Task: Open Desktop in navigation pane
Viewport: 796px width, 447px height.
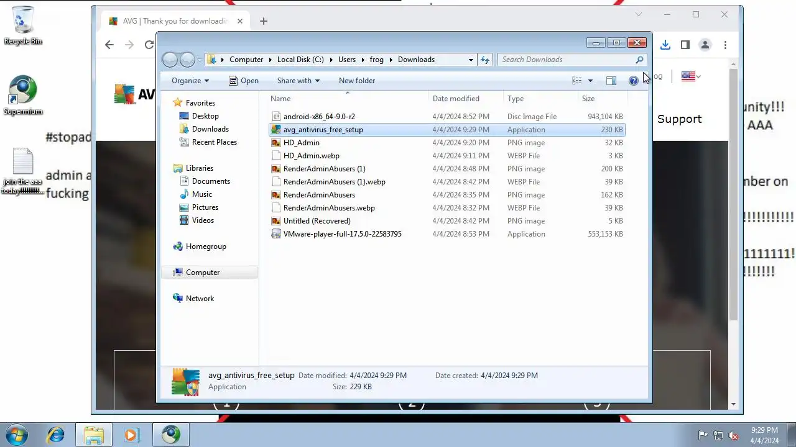Action: (205, 116)
